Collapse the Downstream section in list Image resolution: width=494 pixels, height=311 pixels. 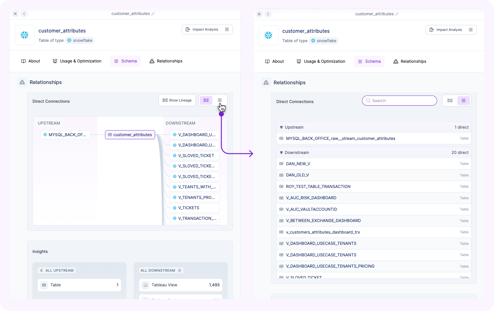(281, 153)
